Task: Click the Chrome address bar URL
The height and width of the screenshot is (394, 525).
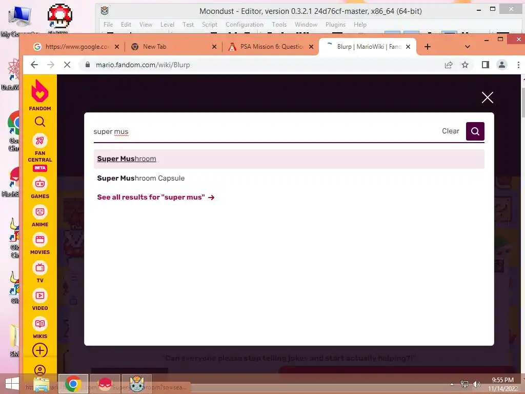Action: 143,65
